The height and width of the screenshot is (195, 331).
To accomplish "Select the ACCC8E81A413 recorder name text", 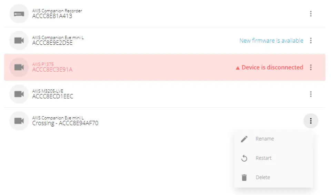I will [52, 16].
